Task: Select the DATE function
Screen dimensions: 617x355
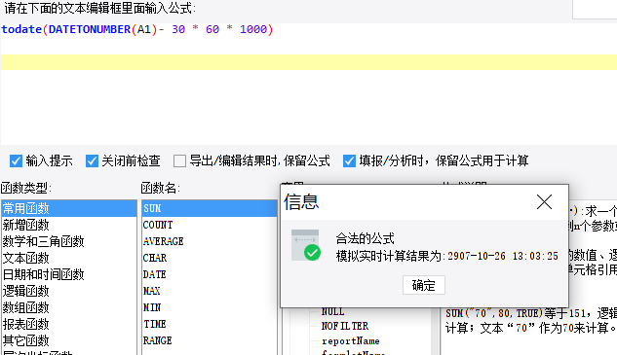Action: click(210, 274)
